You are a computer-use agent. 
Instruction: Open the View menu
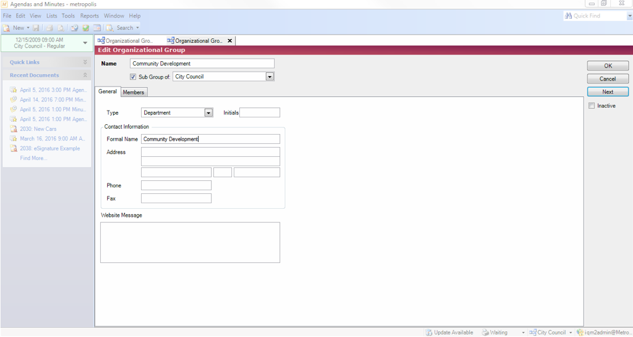36,16
